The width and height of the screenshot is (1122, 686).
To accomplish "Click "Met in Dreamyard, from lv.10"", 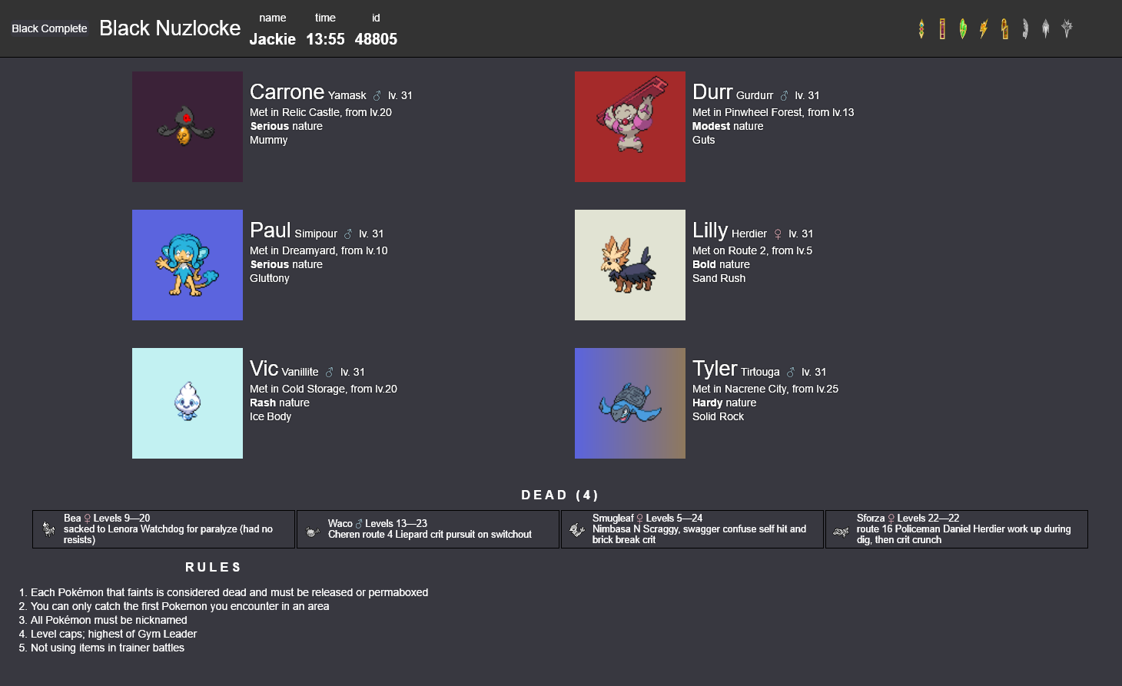I will pyautogui.click(x=319, y=250).
